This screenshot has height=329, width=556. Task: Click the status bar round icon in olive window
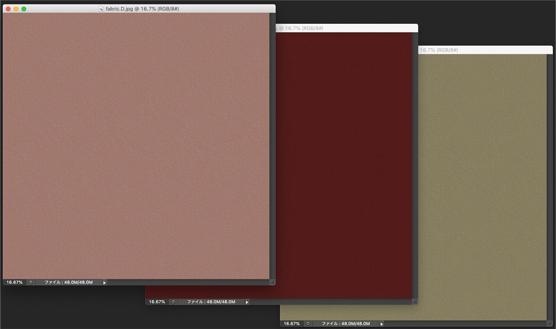click(x=308, y=324)
